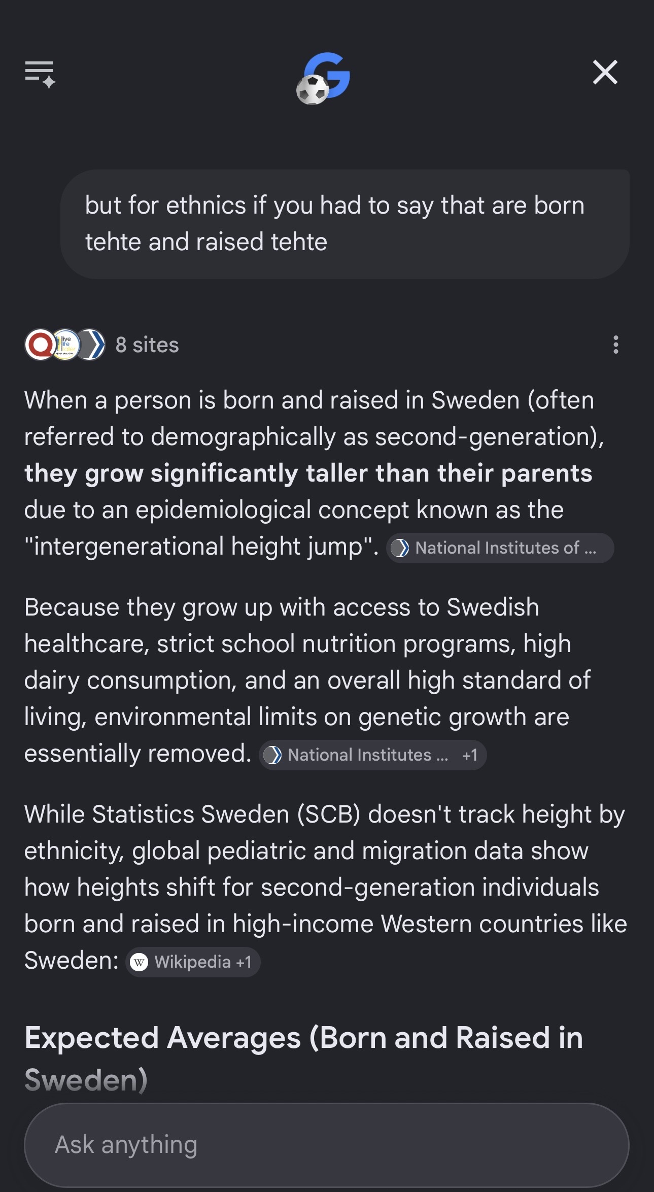
Task: Open the Wikipedia citation chip
Action: point(193,962)
